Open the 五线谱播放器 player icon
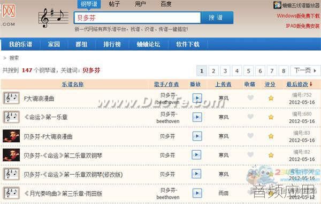The height and width of the screenshot is (204, 321). 277,5
